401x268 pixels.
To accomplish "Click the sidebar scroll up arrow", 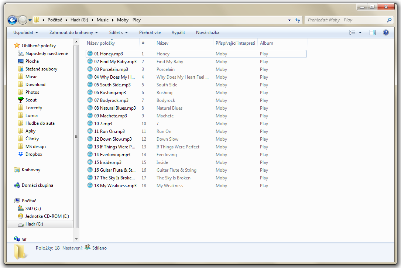I will point(76,42).
